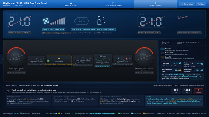Click the red 0 changes counter
Image resolution: width=209 pixels, height=117 pixels.
click(198, 91)
